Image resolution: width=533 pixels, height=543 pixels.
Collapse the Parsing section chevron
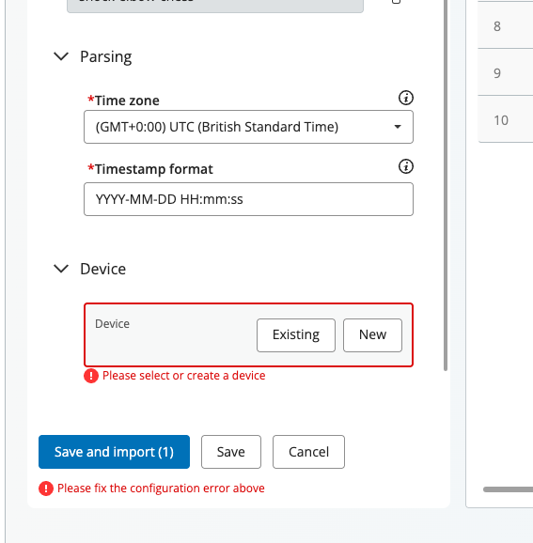tap(61, 56)
